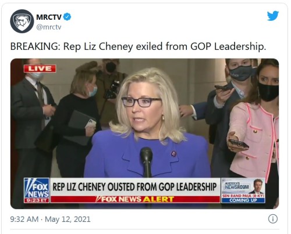Click the Cheney ousted headline banner
The height and width of the screenshot is (234, 291).
(x=135, y=187)
